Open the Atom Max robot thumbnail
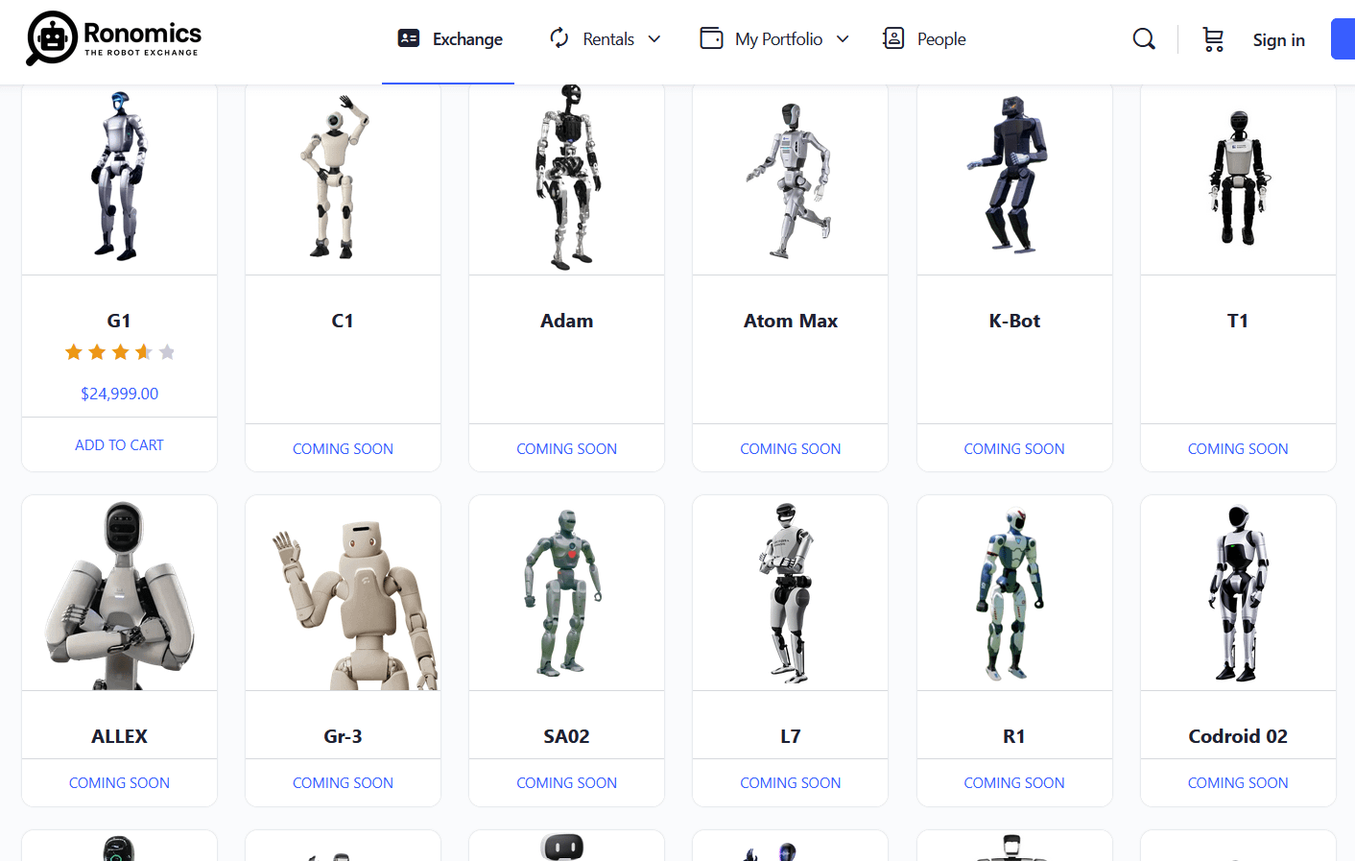 click(x=790, y=179)
